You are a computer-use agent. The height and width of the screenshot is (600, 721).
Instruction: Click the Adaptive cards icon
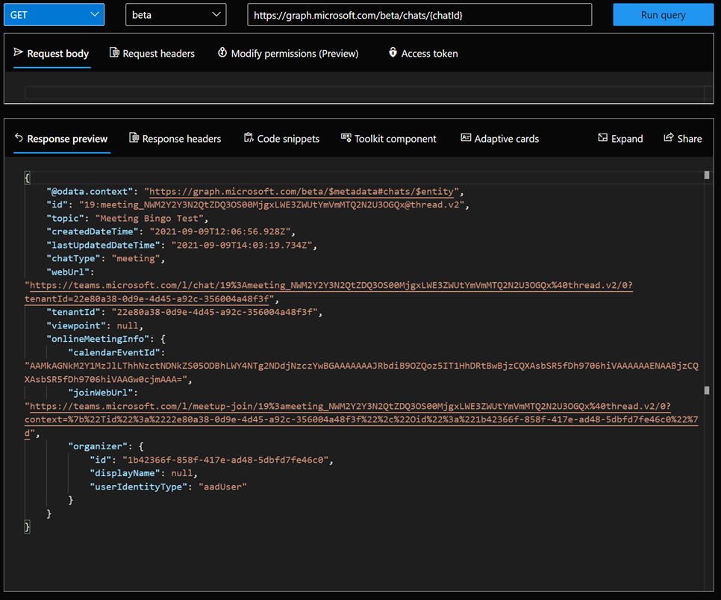pos(466,137)
